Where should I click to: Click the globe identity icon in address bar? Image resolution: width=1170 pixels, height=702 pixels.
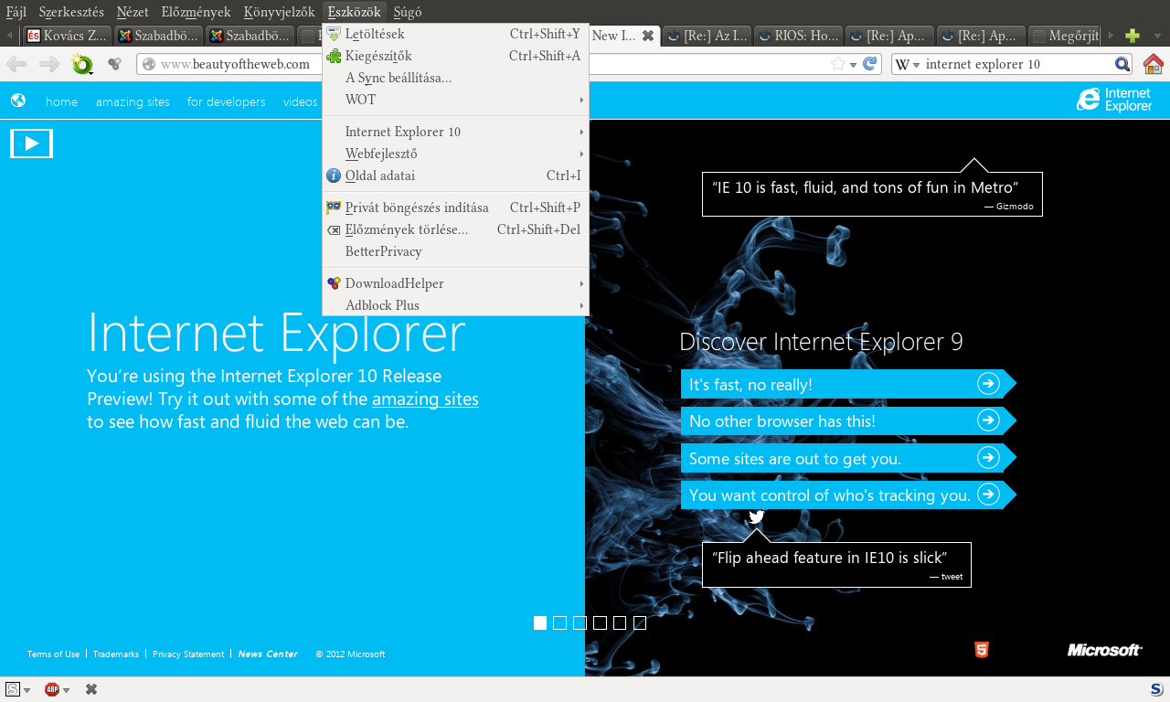pos(150,64)
